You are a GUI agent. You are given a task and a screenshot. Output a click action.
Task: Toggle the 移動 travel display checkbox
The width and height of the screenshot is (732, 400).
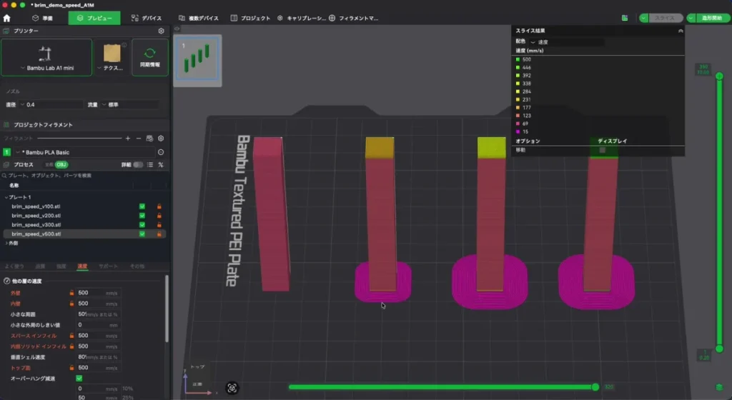602,150
